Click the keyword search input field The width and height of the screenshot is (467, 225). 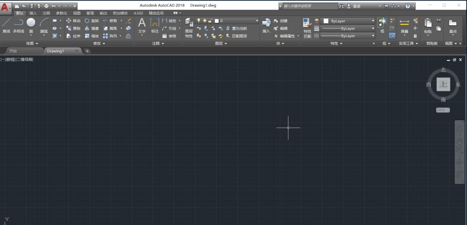309,6
